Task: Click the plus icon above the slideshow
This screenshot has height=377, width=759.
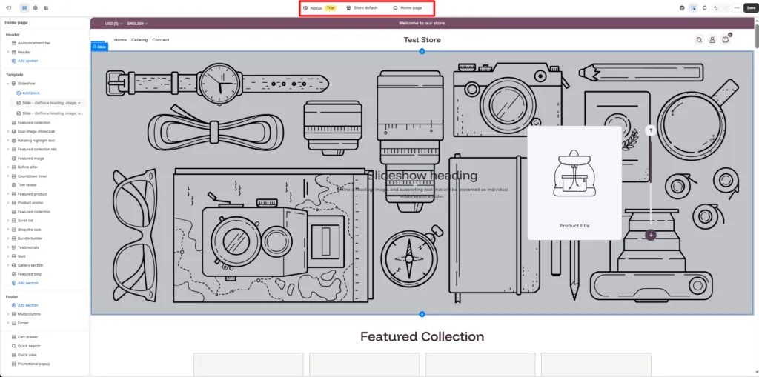Action: tap(422, 51)
